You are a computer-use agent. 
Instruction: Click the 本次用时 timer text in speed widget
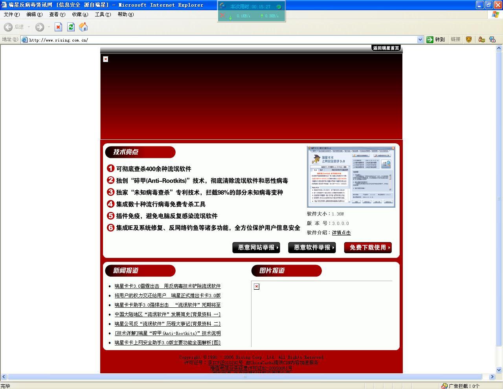(x=250, y=7)
